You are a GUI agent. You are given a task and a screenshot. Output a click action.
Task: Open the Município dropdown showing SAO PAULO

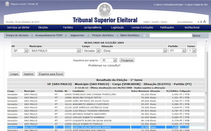[x=55, y=51]
